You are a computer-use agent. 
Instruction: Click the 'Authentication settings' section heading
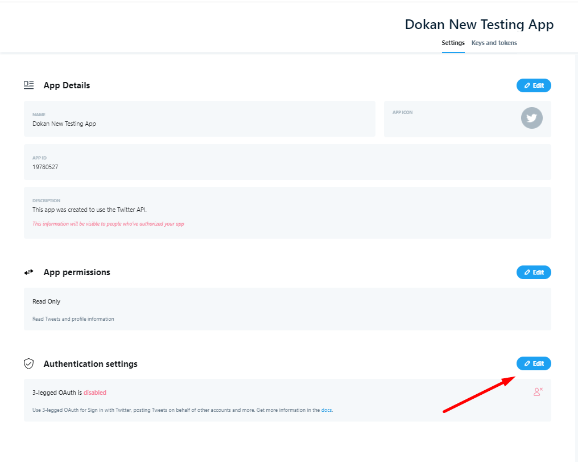click(90, 364)
